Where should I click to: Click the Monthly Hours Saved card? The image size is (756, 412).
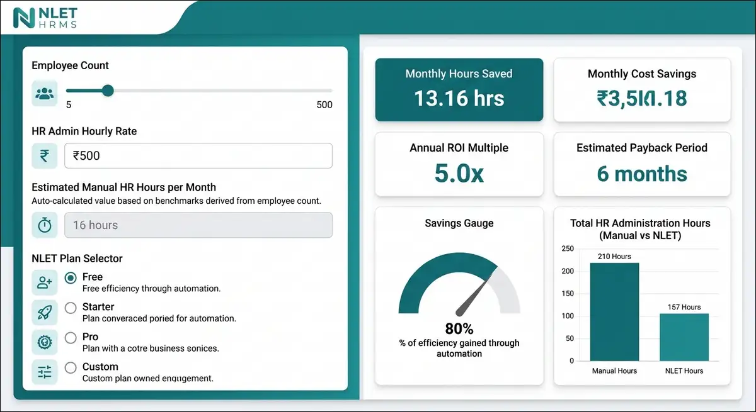(459, 90)
